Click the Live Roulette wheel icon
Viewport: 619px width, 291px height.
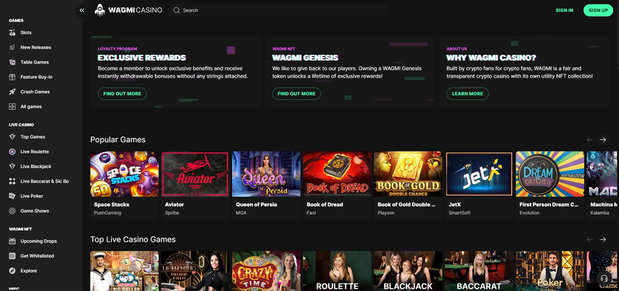[x=12, y=152]
